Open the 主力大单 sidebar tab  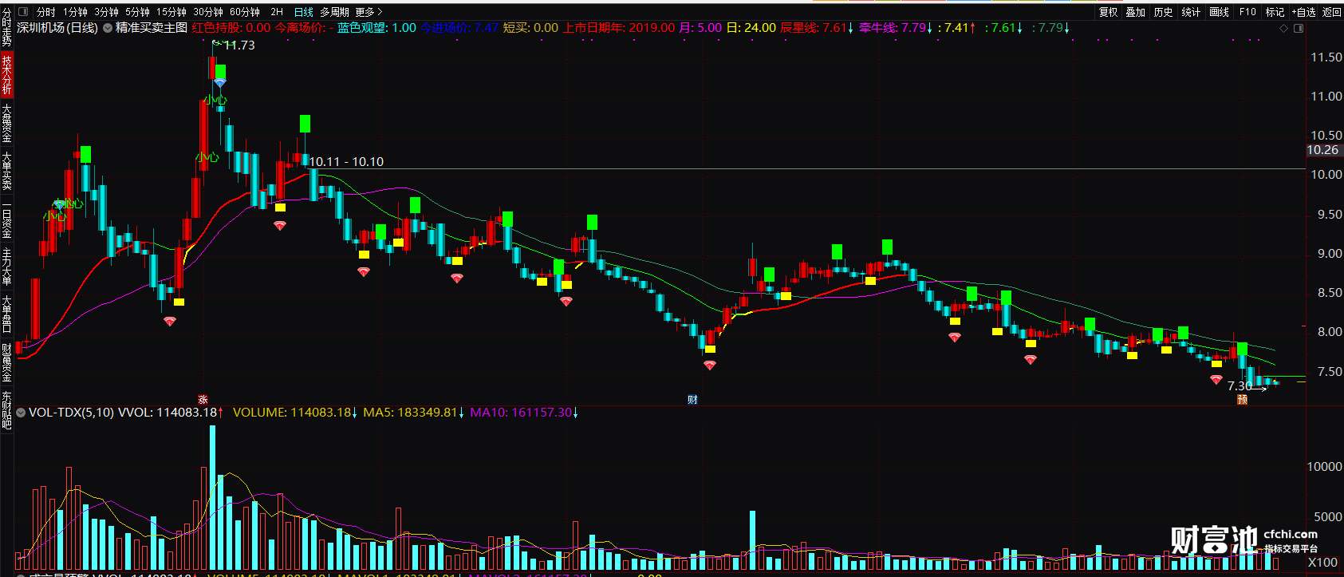(6, 267)
